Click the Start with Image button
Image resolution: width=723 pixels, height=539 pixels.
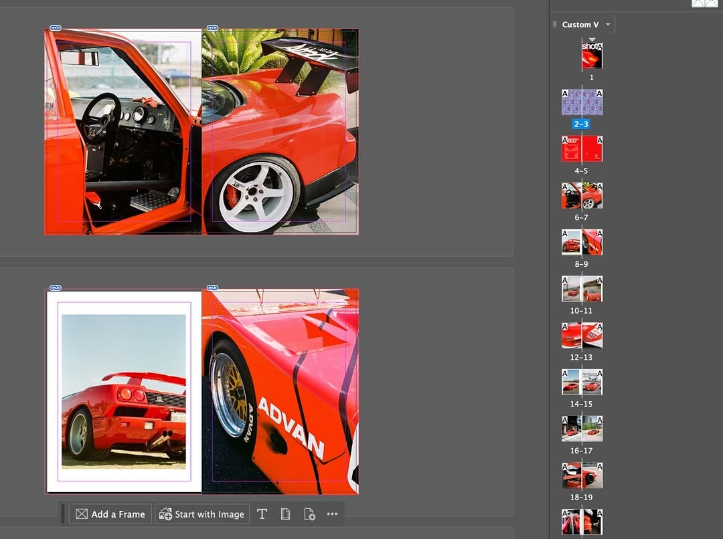[x=202, y=514]
